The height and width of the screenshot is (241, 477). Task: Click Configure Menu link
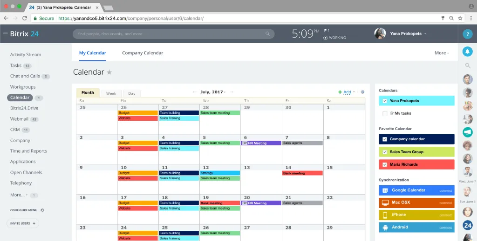[24, 210]
